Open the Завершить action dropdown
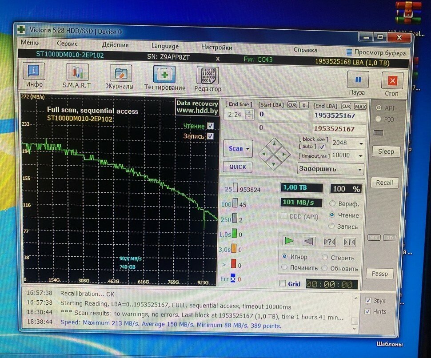The image size is (431, 358). pos(359,170)
